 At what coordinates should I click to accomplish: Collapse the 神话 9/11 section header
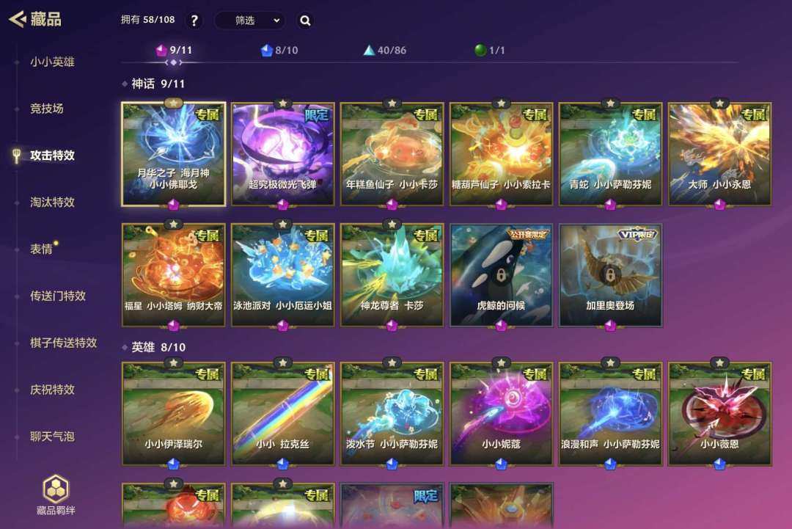(x=153, y=84)
